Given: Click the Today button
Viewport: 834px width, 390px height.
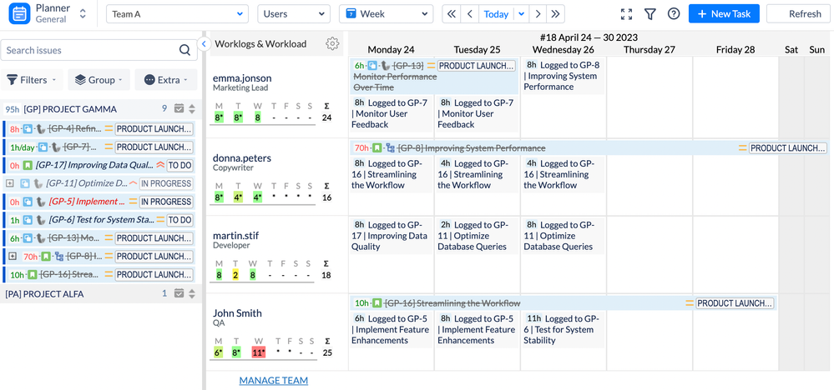Looking at the screenshot, I should tap(496, 14).
